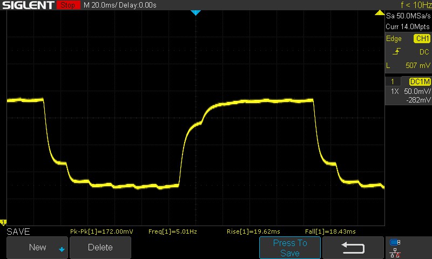
Task: Click the 1X probe attenuation label
Action: pos(395,91)
